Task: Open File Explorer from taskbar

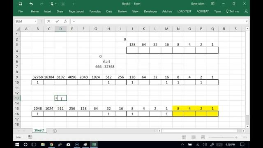Action: click(43, 144)
